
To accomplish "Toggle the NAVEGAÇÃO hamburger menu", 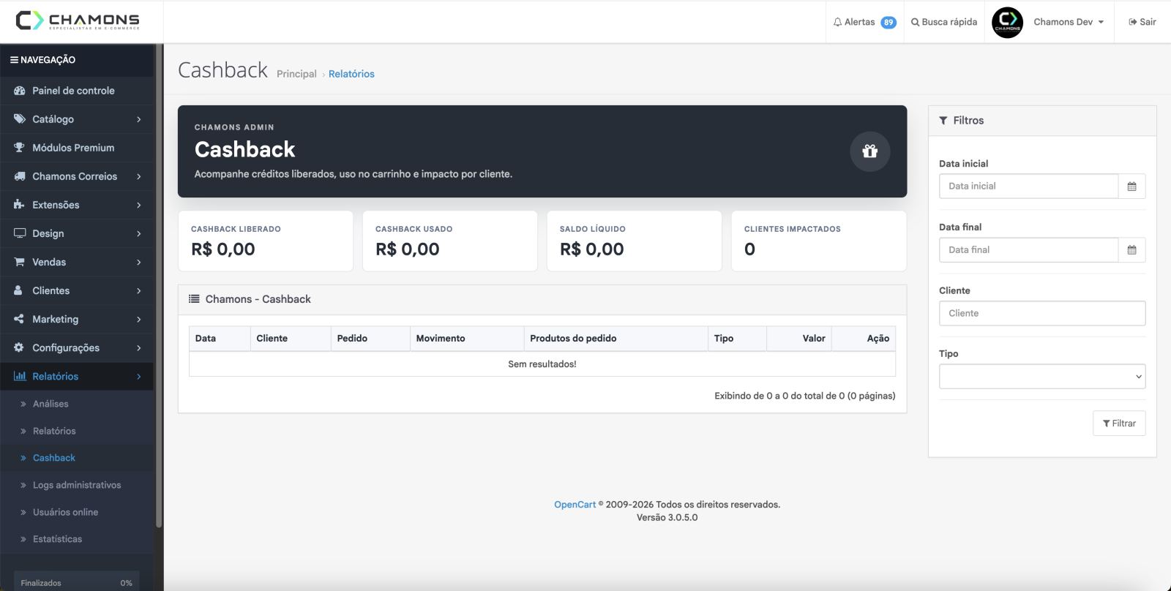I will (x=14, y=60).
